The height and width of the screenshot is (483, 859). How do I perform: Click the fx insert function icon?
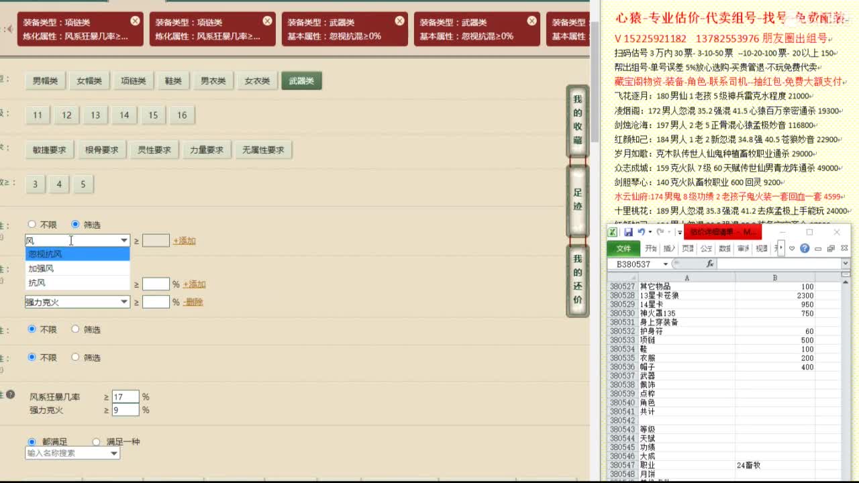(x=710, y=264)
